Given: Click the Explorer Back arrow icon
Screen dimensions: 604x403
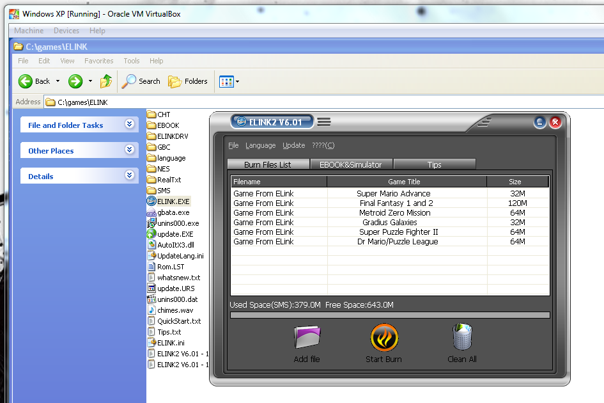Looking at the screenshot, I should [26, 81].
